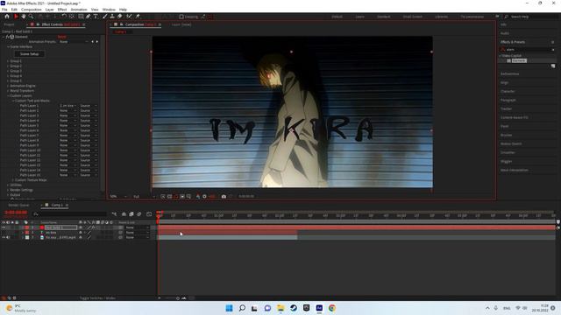The width and height of the screenshot is (561, 315).
Task: Select the Puppet Pin tool
Action: point(138,17)
